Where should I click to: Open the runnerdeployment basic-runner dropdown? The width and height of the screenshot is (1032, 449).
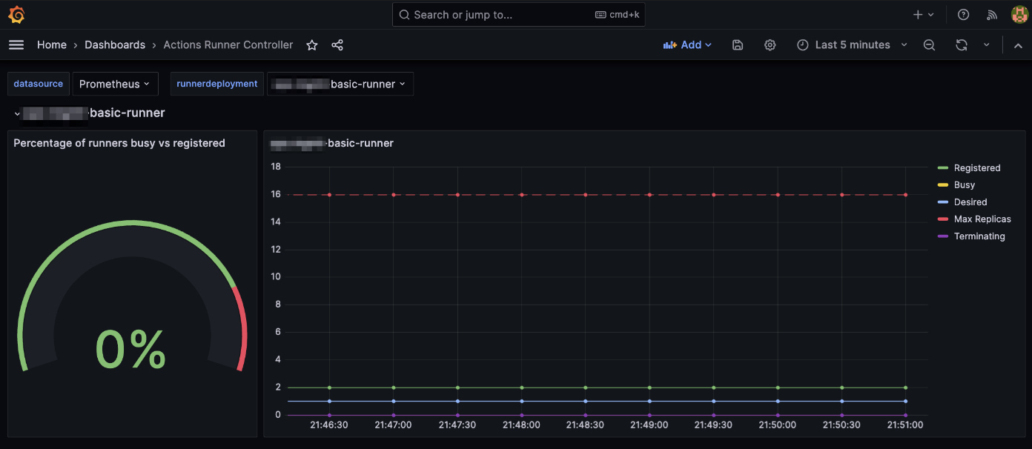coord(340,84)
